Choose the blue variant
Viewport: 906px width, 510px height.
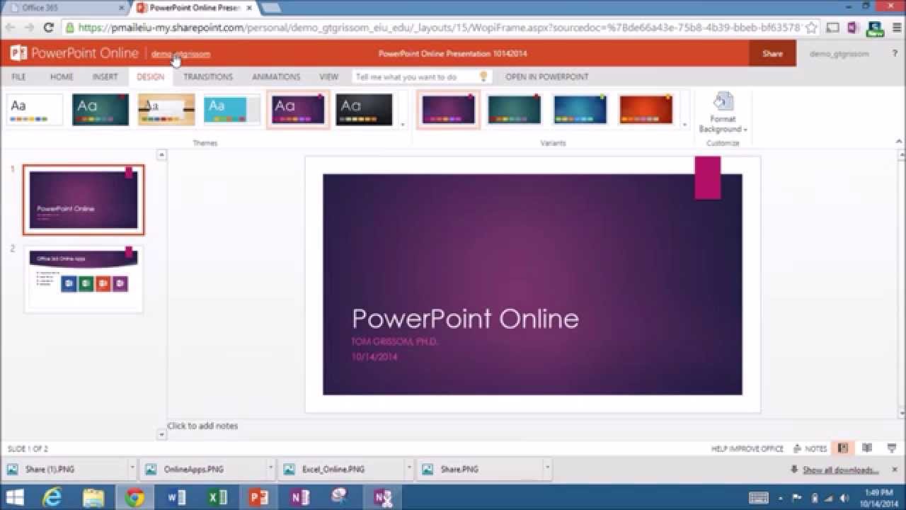[580, 109]
